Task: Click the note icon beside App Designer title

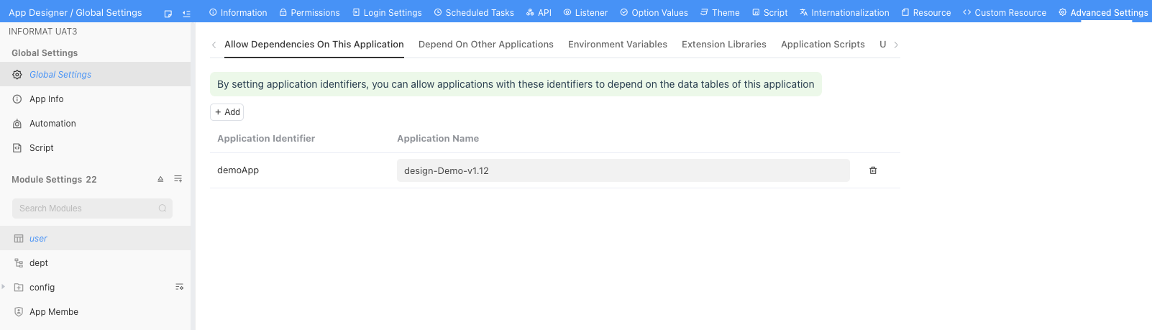Action: click(168, 13)
